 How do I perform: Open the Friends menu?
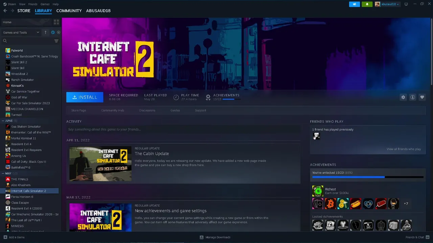click(33, 4)
